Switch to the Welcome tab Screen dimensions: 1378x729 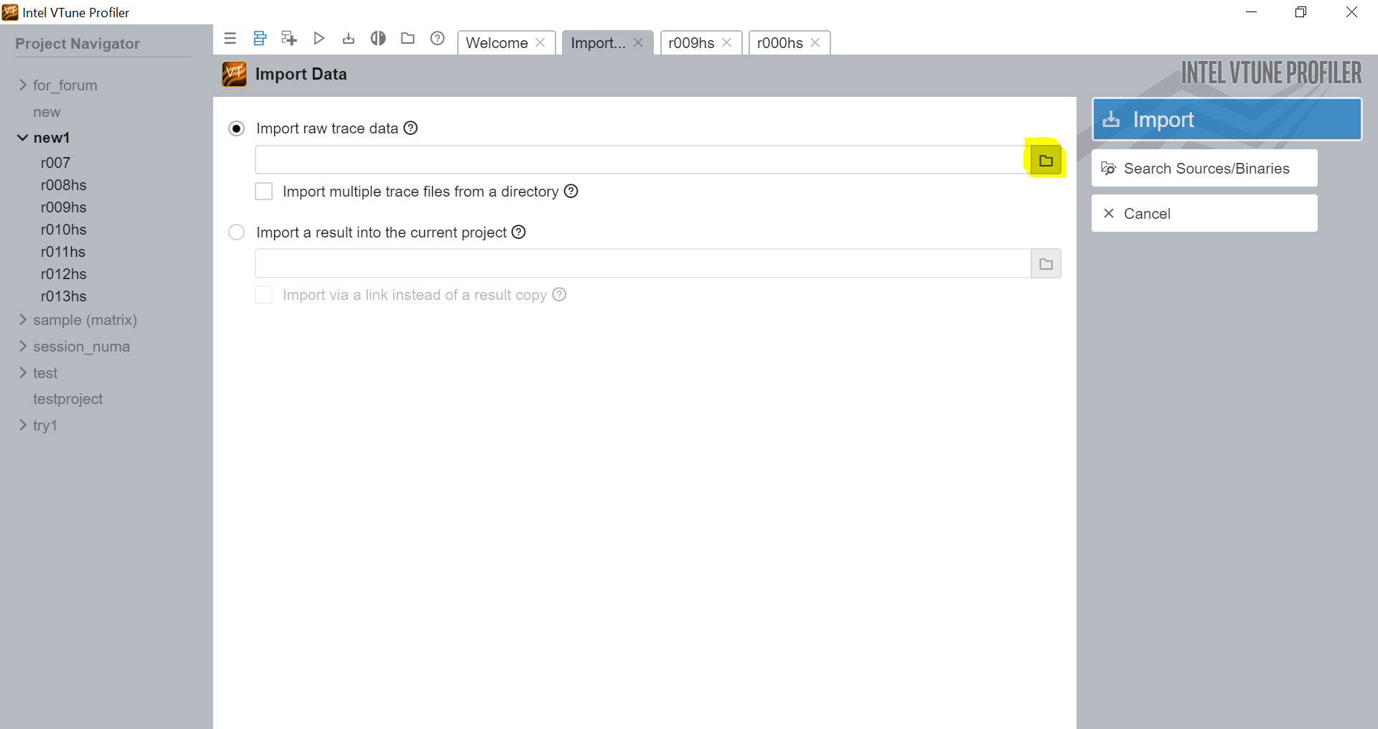497,43
